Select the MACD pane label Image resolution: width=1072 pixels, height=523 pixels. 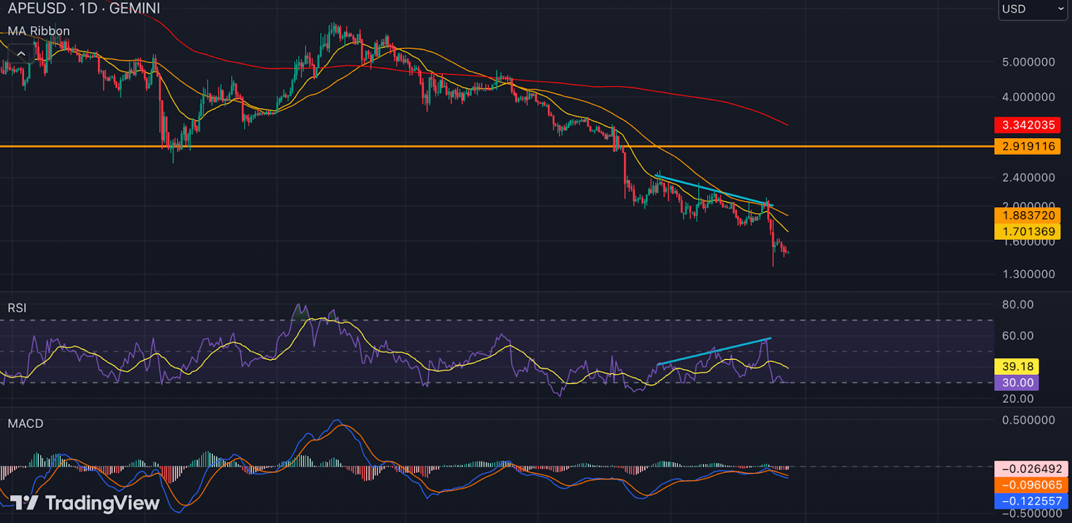point(25,424)
